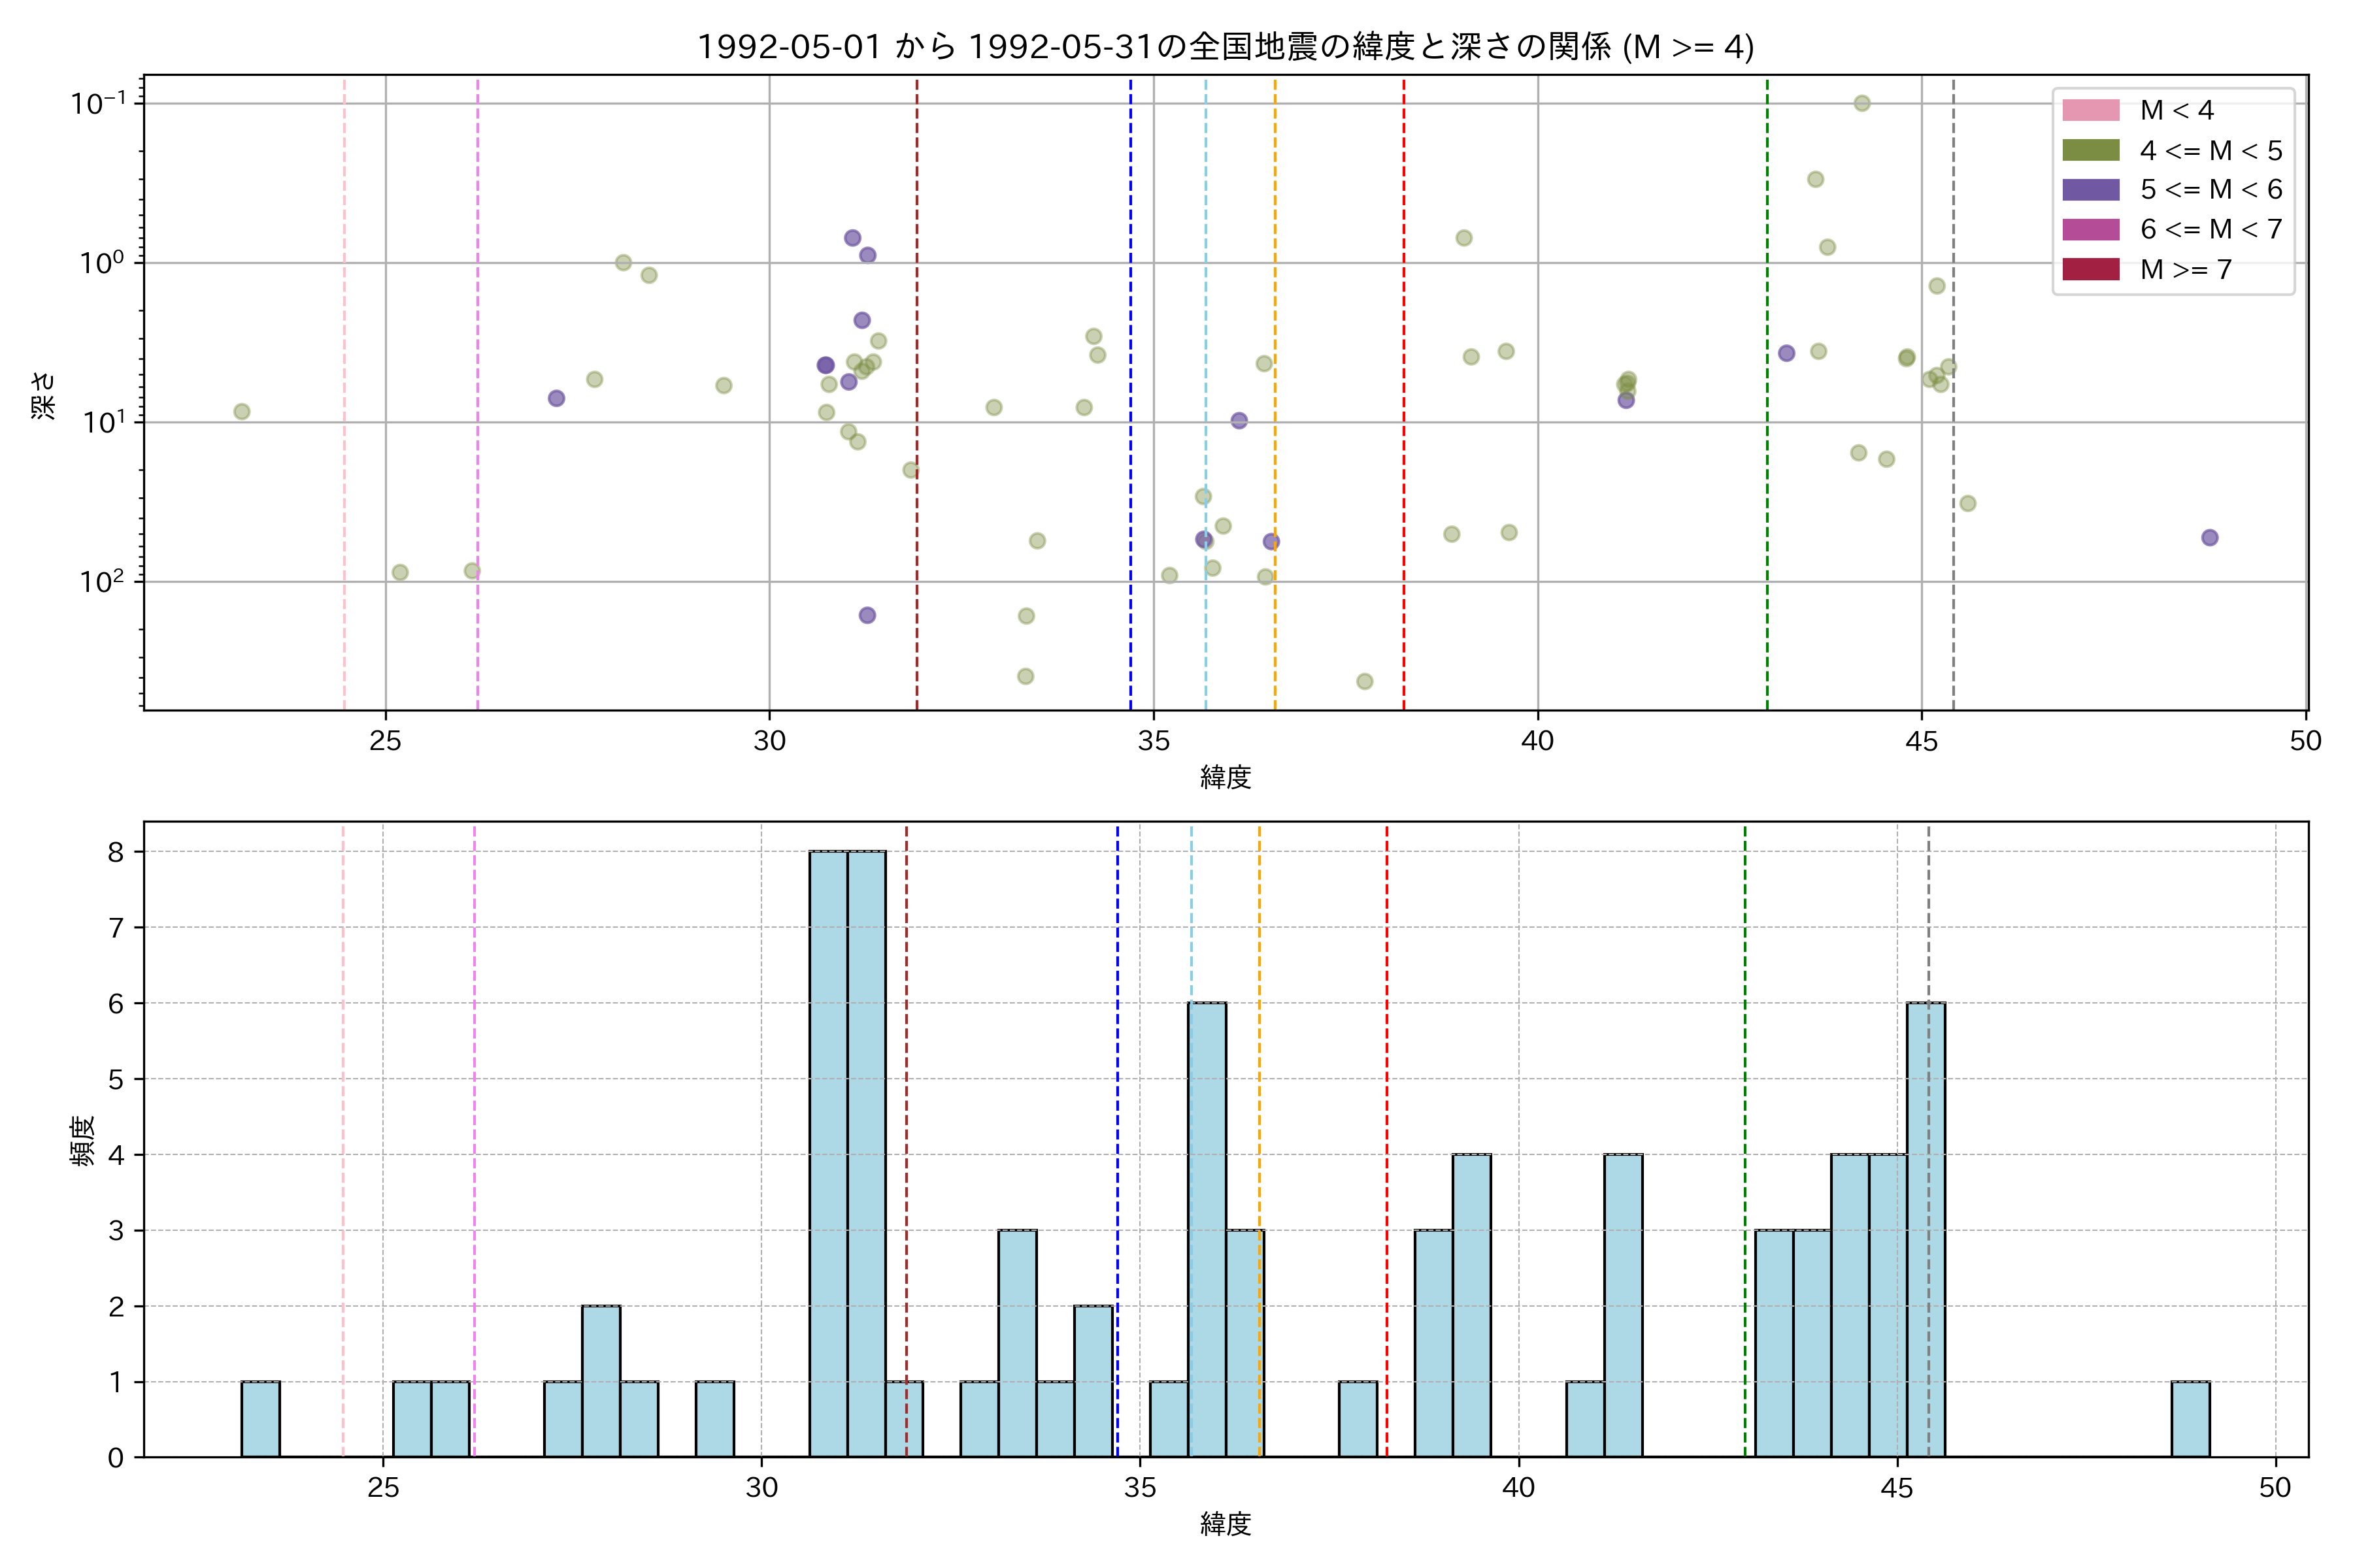
Task: Click the height-6 histogram bar near latitude 36
Action: pyautogui.click(x=1207, y=1230)
